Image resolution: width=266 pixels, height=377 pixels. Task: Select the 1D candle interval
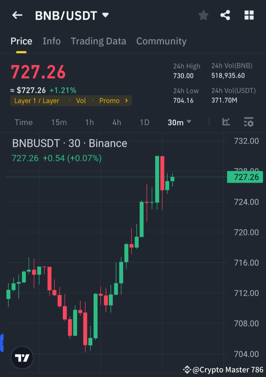pyautogui.click(x=144, y=122)
